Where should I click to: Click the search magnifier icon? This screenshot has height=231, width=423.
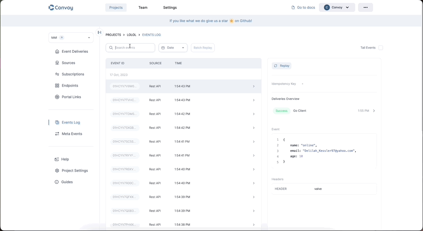pos(111,48)
